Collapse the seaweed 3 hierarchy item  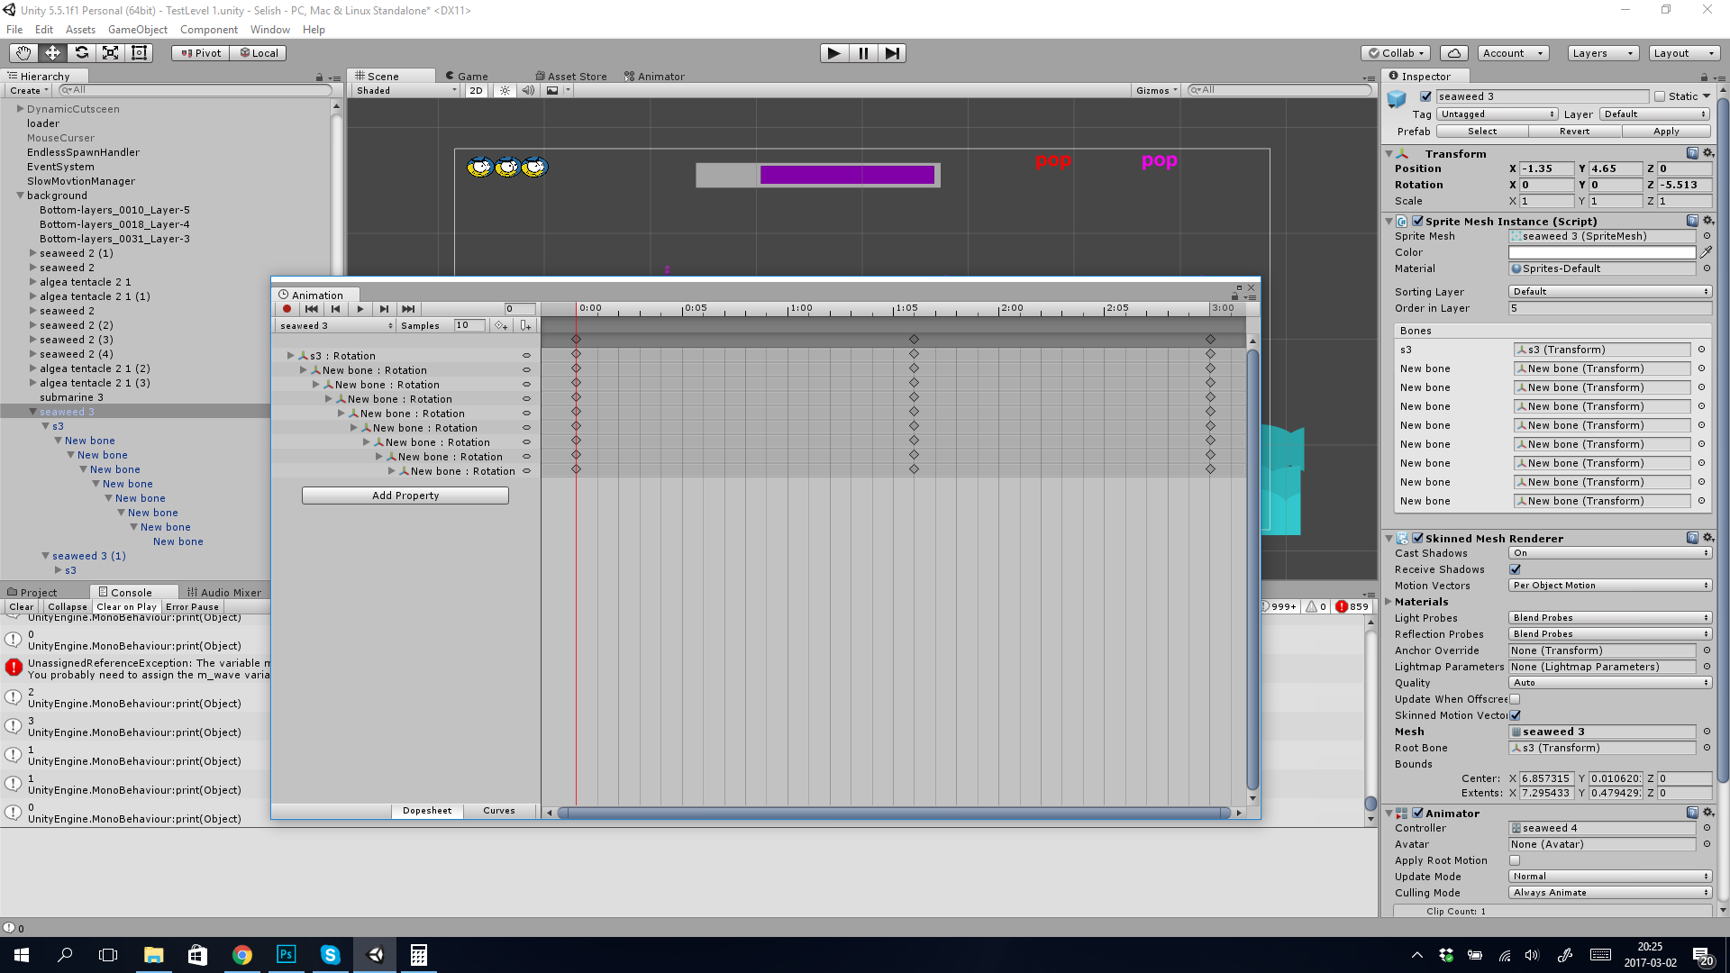click(33, 412)
